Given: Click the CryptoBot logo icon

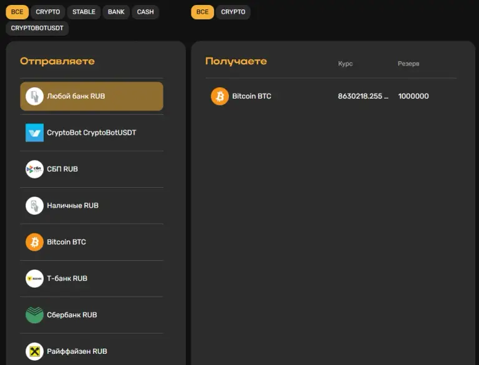Looking at the screenshot, I should (34, 133).
